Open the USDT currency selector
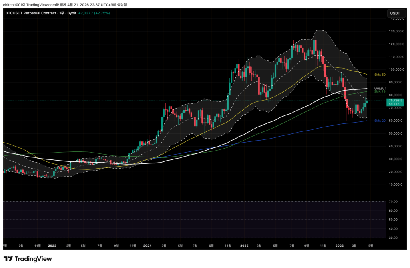The image size is (410, 268). (x=395, y=14)
